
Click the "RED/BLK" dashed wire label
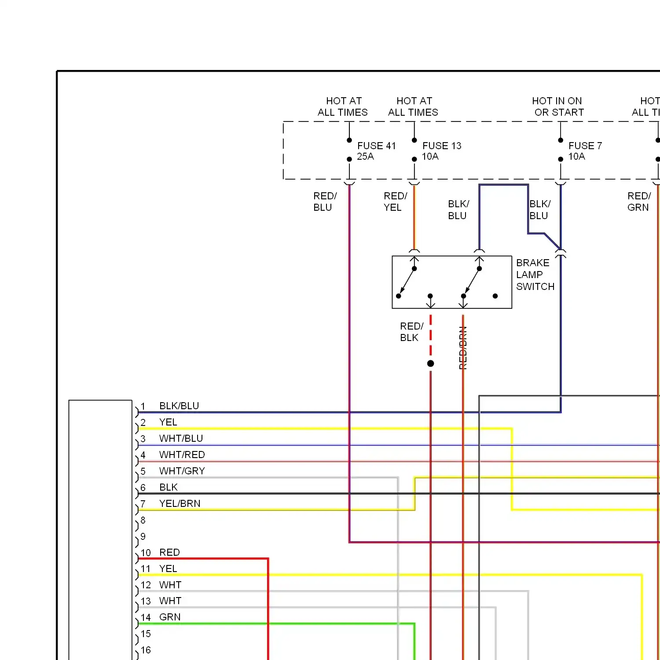(x=411, y=332)
